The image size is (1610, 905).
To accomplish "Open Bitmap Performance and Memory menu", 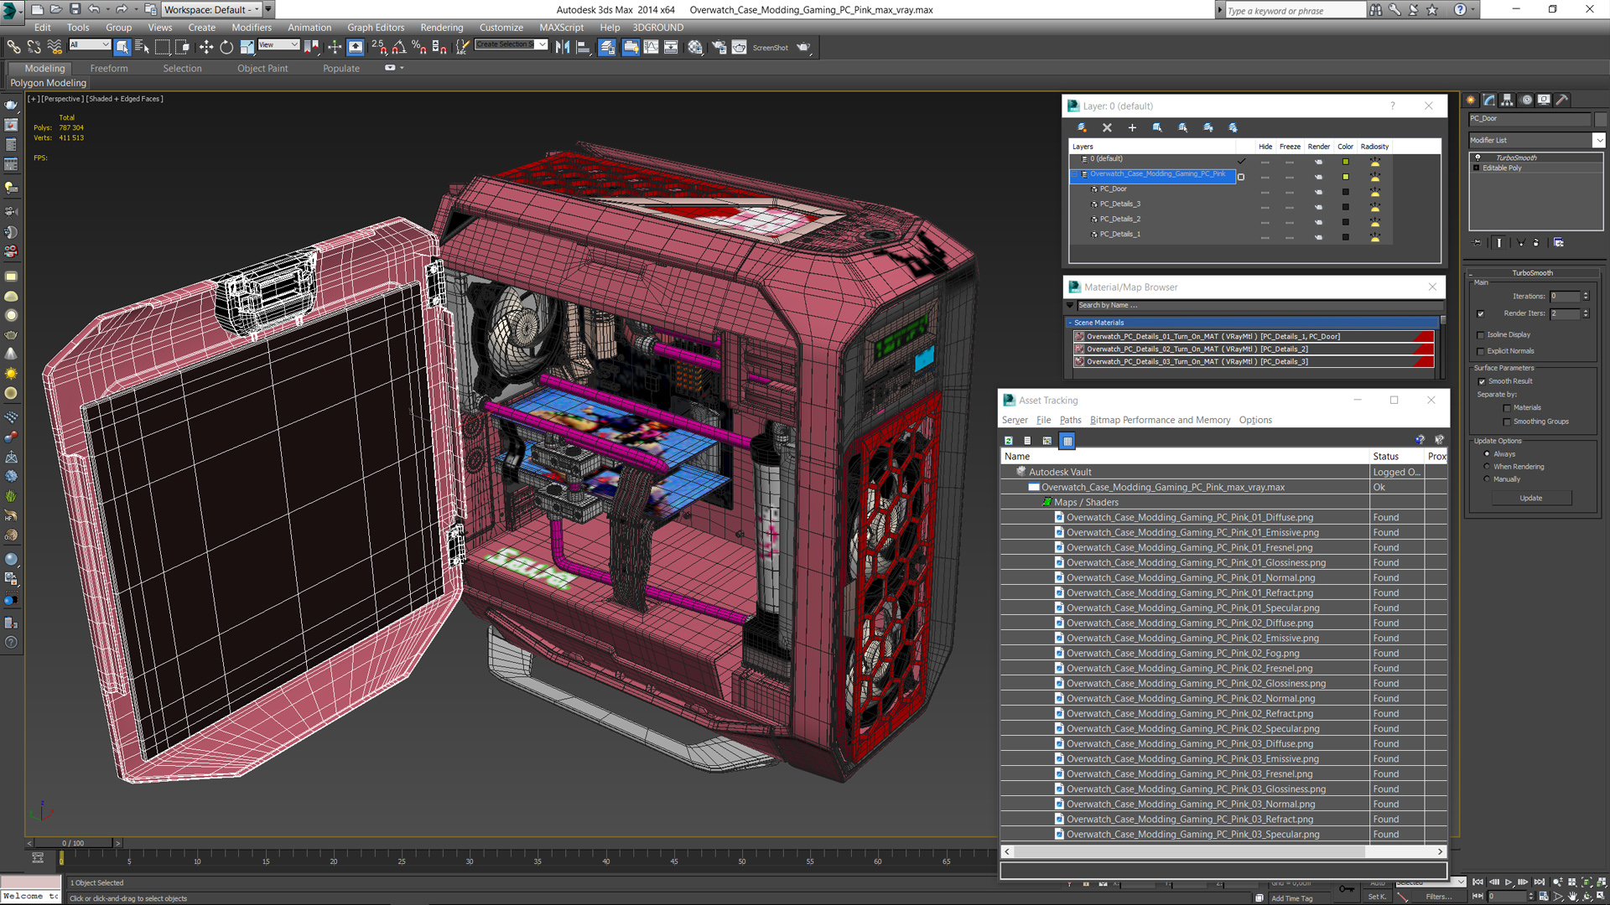I will (1160, 420).
